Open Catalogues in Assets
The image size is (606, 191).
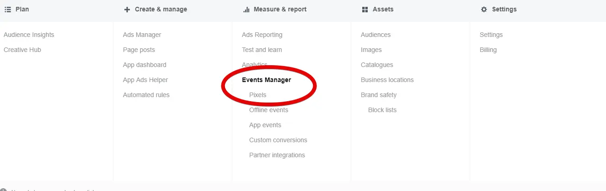377,65
